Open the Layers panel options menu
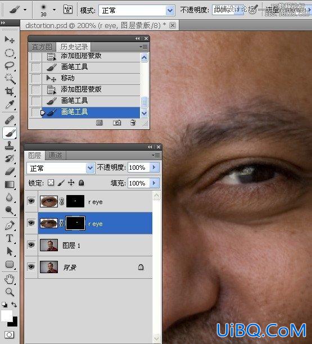This screenshot has height=344, width=312. (156, 155)
